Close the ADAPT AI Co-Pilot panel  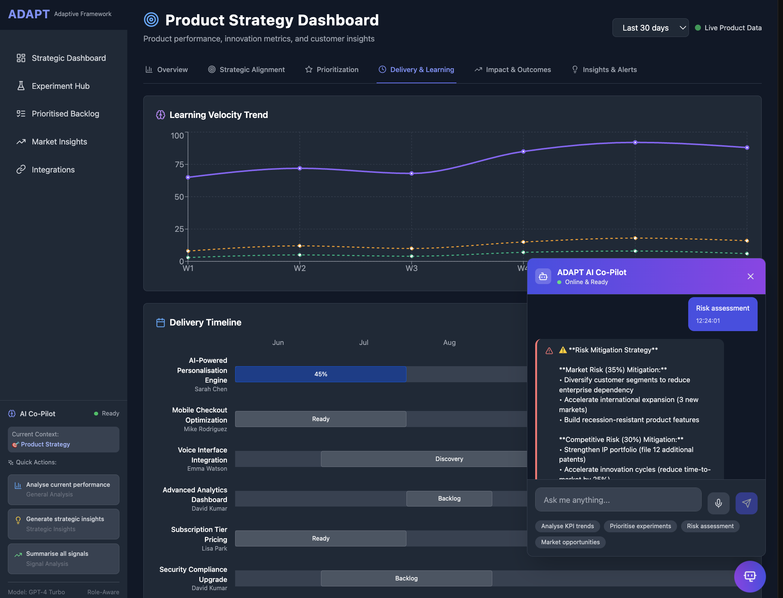click(x=751, y=276)
